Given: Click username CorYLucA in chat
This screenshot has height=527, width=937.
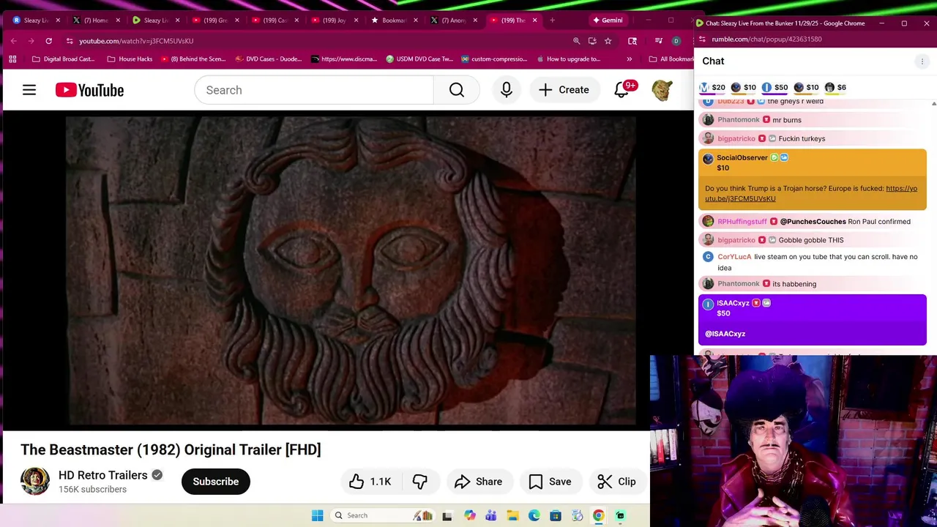Looking at the screenshot, I should 734,257.
